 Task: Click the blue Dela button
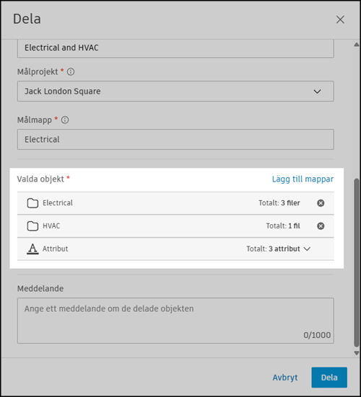(x=329, y=378)
